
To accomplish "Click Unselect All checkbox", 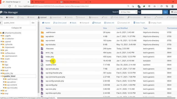I will (124, 23).
